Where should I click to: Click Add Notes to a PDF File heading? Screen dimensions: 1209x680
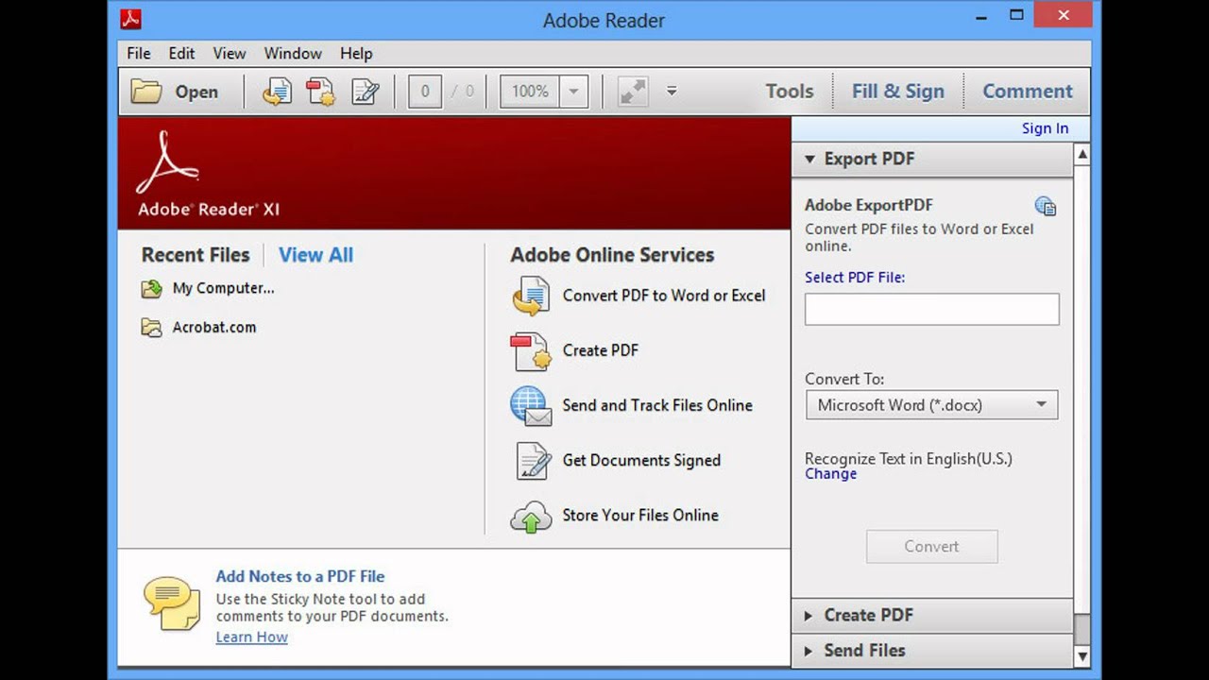tap(300, 576)
